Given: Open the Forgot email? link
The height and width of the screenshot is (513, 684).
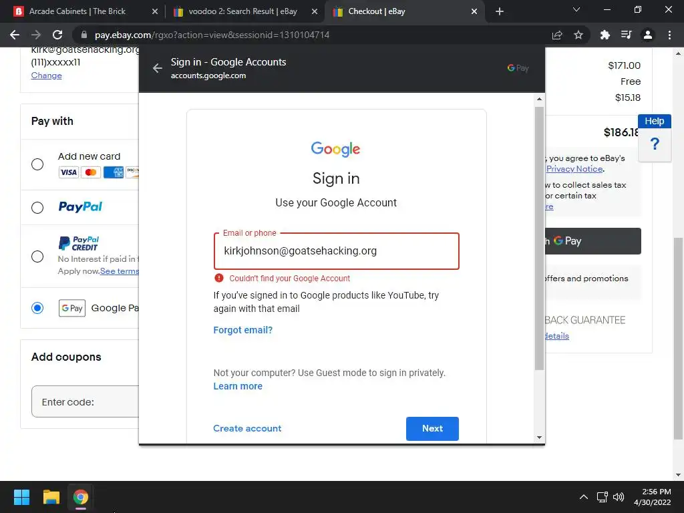Looking at the screenshot, I should pyautogui.click(x=243, y=330).
